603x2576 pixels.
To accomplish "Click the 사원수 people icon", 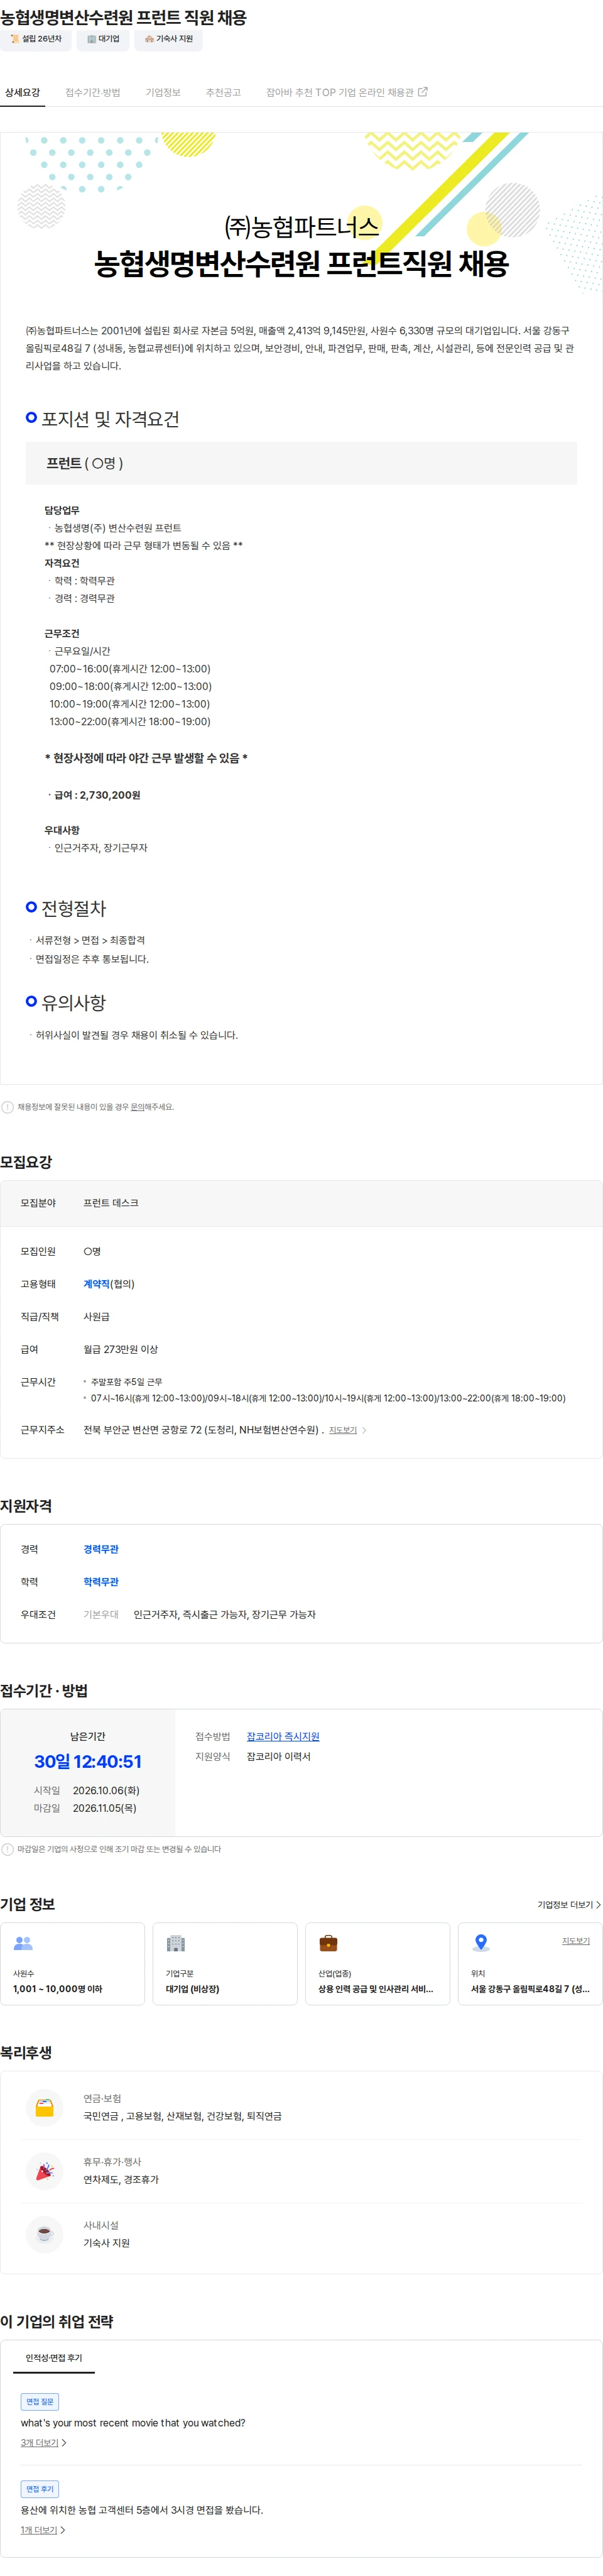I will point(23,1943).
